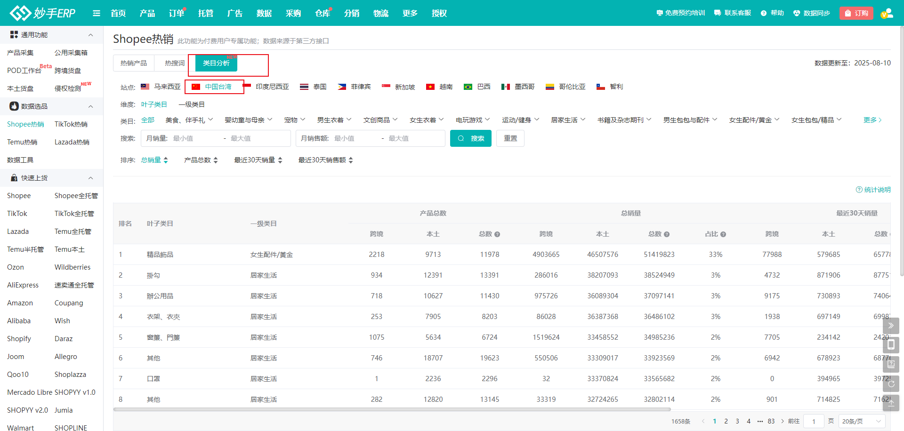Click the refresh floating icon

click(891, 384)
